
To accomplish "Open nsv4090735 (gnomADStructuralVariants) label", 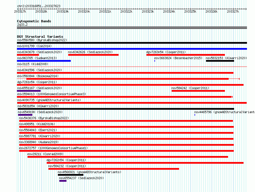I will click(x=49, y=100).
